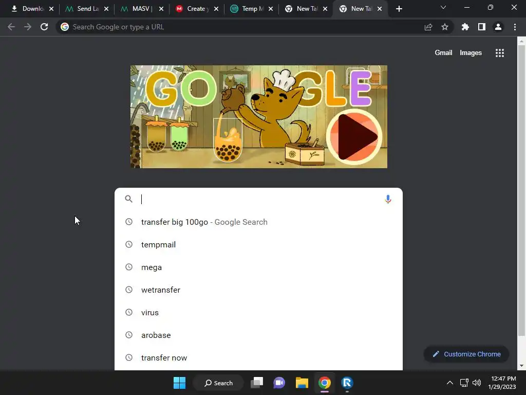Open Google Images link

[x=471, y=53]
